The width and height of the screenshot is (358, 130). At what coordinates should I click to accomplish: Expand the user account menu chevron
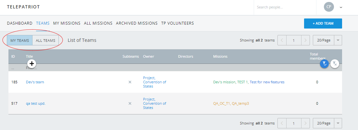pos(341,7)
